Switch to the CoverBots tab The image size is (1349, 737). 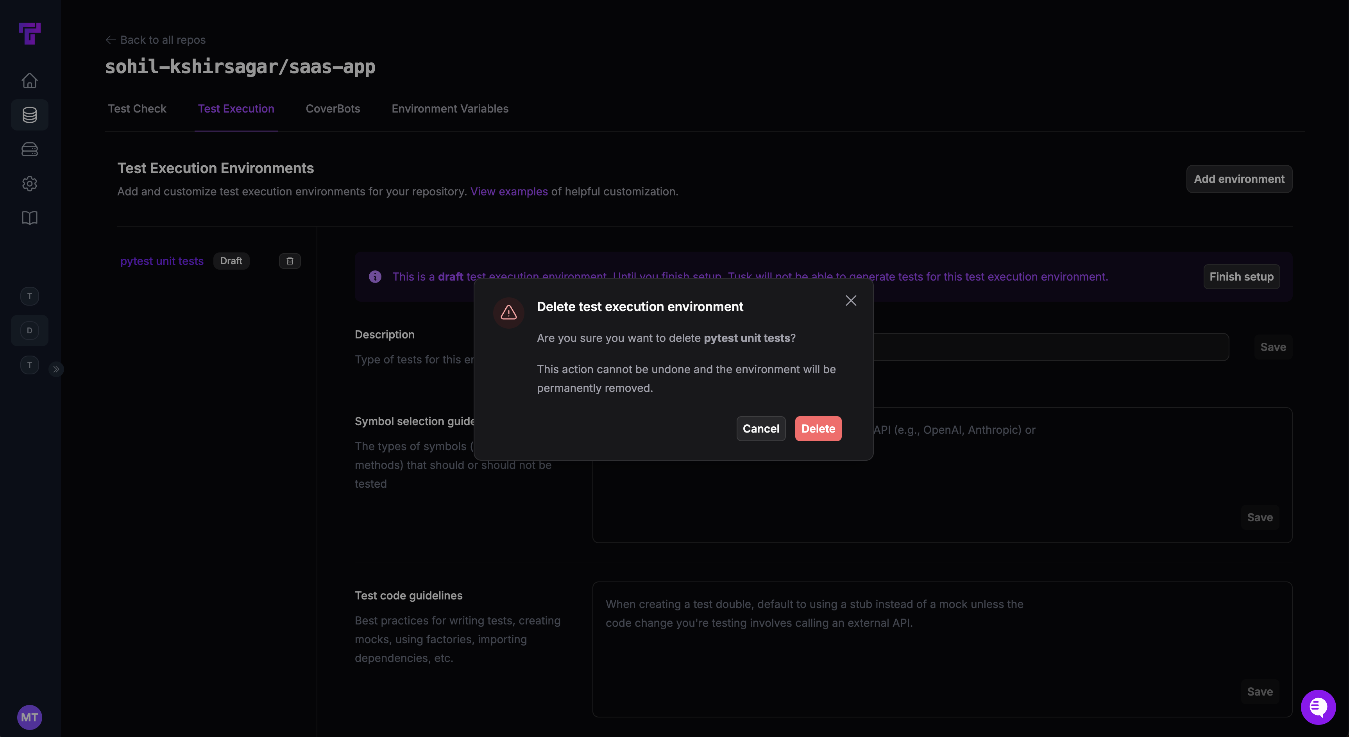pos(333,108)
